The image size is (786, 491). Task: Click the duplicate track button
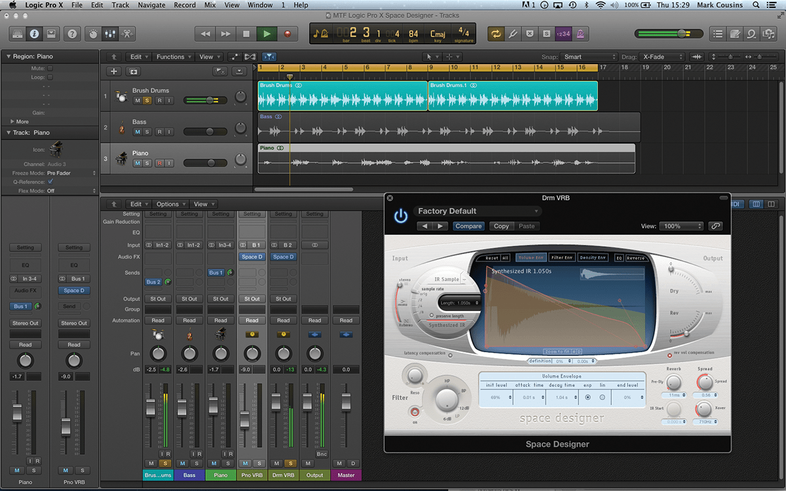coord(134,71)
